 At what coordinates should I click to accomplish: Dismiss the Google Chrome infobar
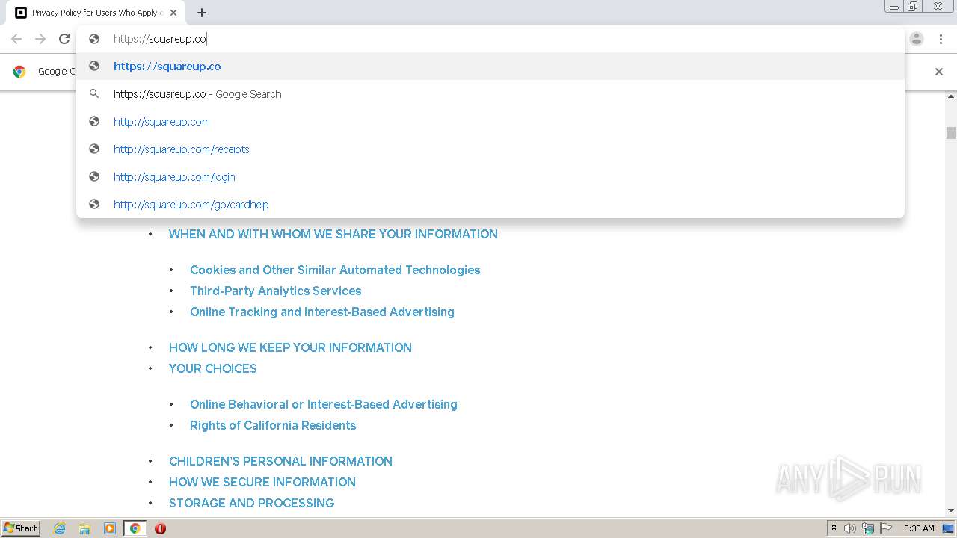(939, 72)
